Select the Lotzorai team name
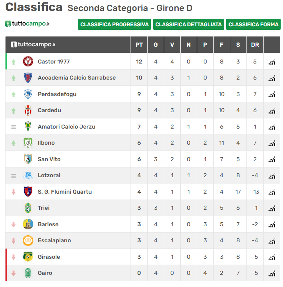This screenshot has width=283, height=287. (x=49, y=175)
